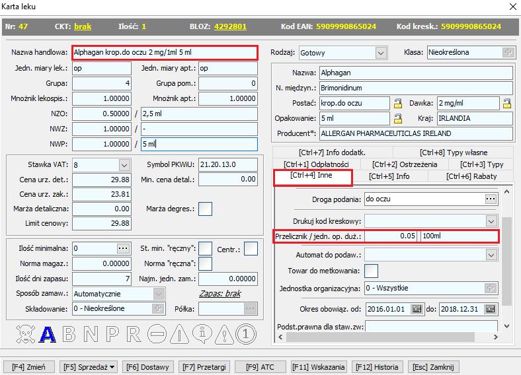Toggle the Towar do metkowania checkbox
This screenshot has width=521, height=375.
pyautogui.click(x=371, y=271)
